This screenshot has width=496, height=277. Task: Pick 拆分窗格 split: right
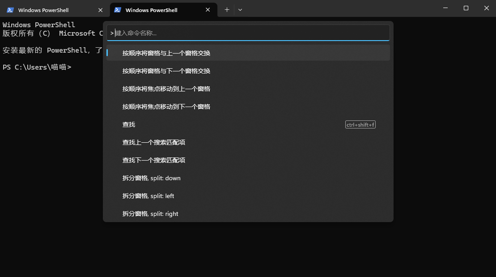coord(150,214)
